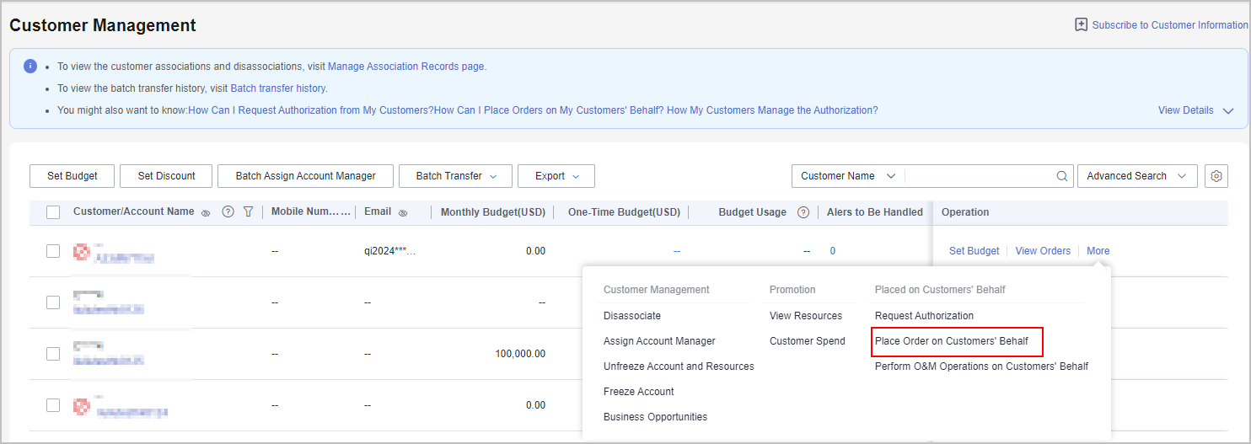The image size is (1251, 444).
Task: Click help icon beside Customer/Account Name
Action: click(x=228, y=212)
